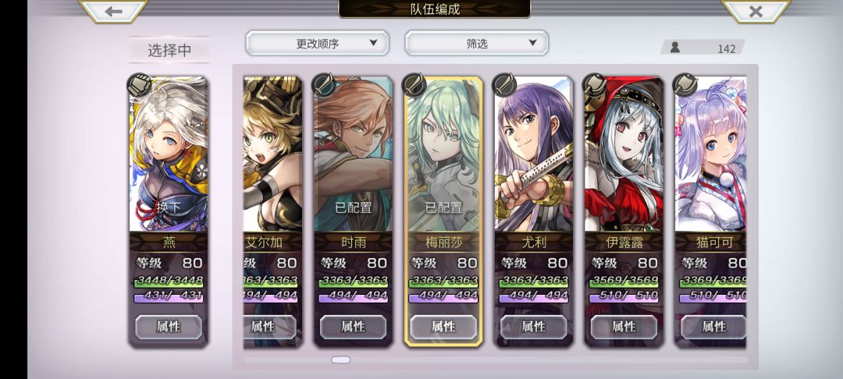The image size is (843, 379).
Task: Open 属性 for 伊露露
Action: (x=624, y=327)
